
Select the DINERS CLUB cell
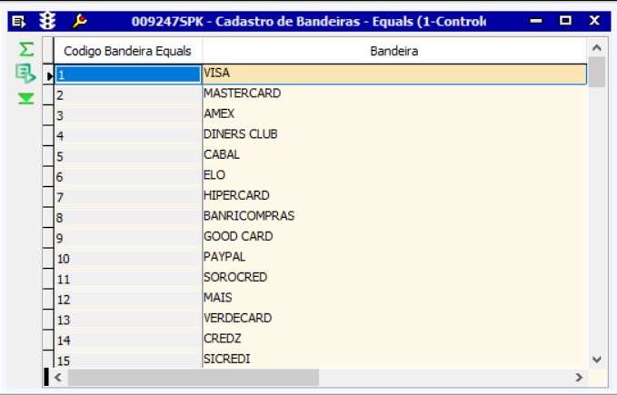click(394, 135)
